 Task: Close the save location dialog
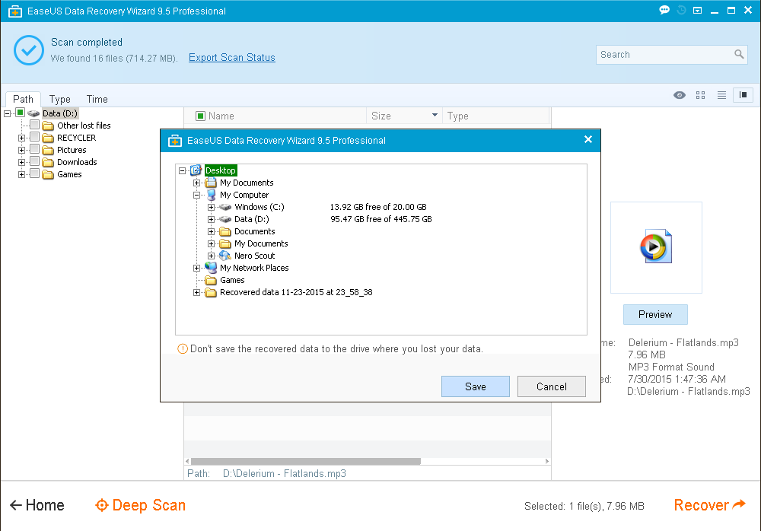pyautogui.click(x=587, y=140)
